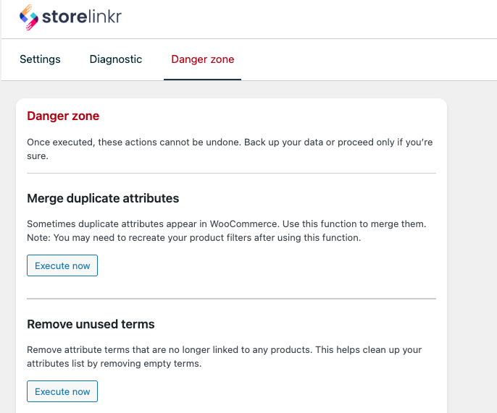
Task: Click the storelinkr wordmark text
Action: 82,16
